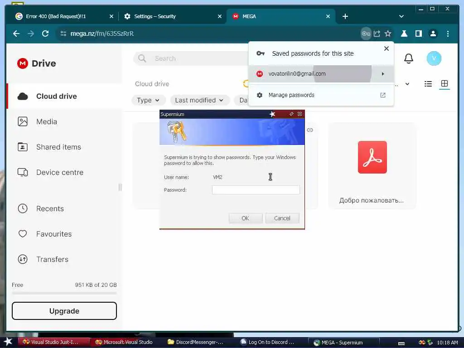Viewport: 464px width, 348px height.
Task: Expand vovatorilin0@gmail.com password entry arrow
Action: (383, 74)
